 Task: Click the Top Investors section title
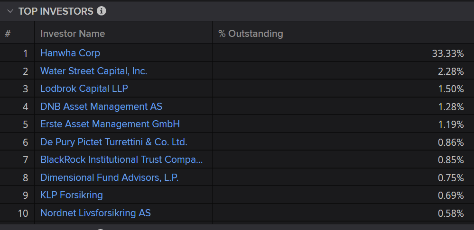[56, 11]
